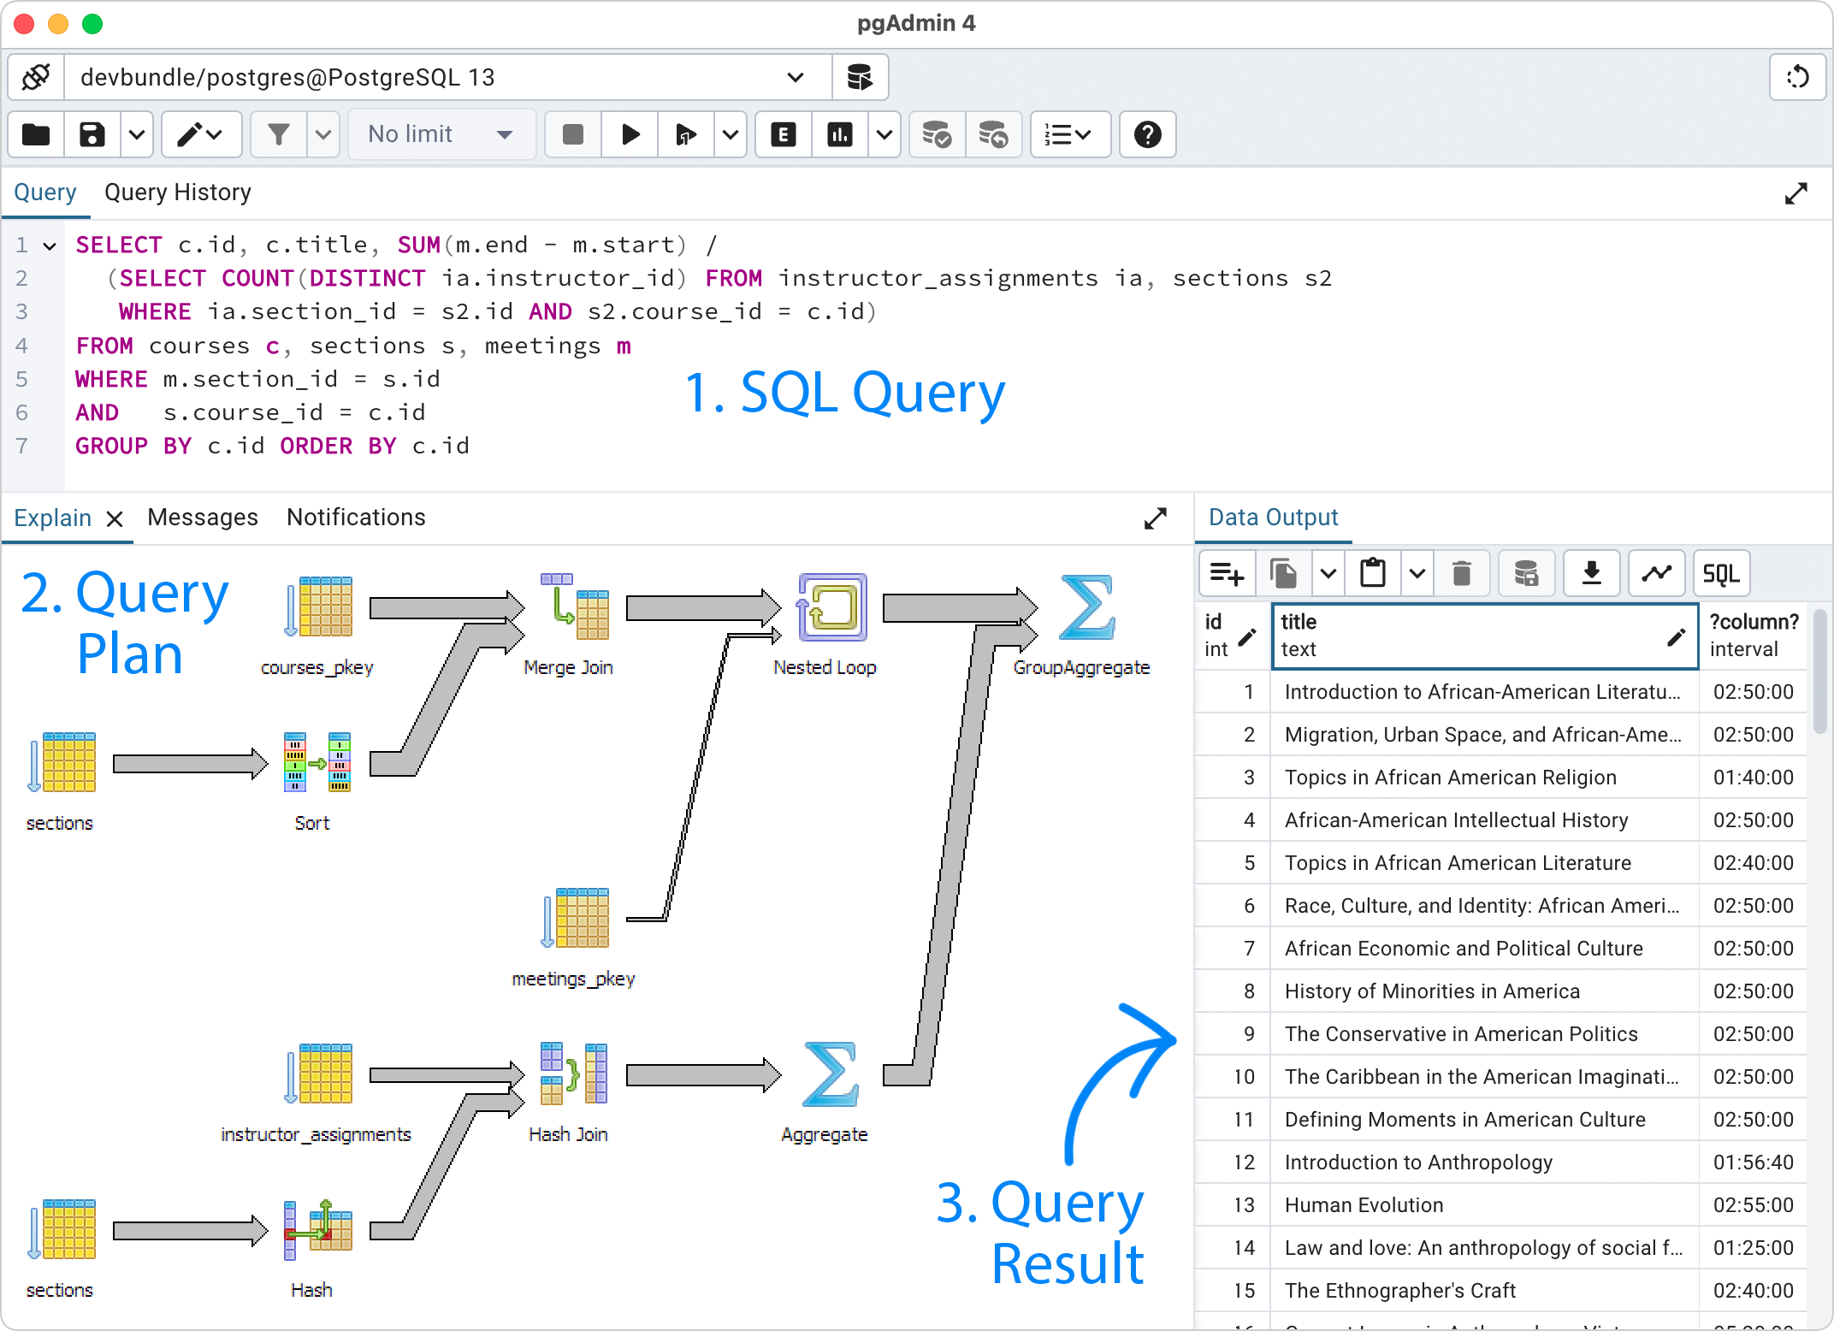Image resolution: width=1834 pixels, height=1331 pixels.
Task: Show generated SQL via the SQL button
Action: click(x=1720, y=573)
